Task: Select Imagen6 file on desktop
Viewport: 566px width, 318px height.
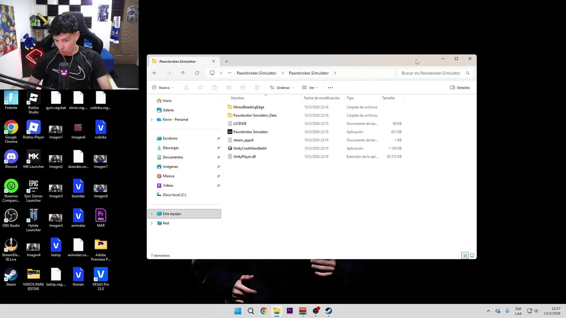Action: [78, 130]
